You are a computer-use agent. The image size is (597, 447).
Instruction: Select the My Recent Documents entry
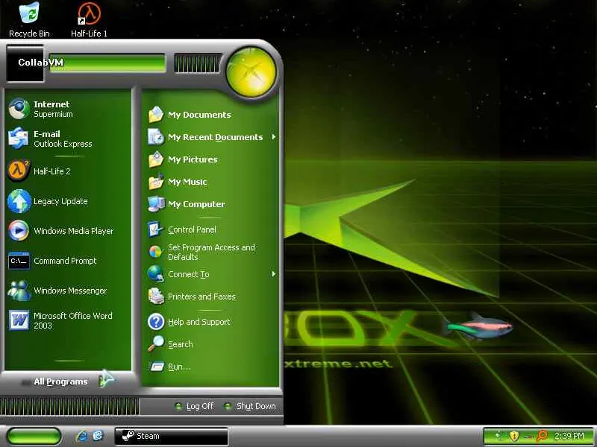211,137
